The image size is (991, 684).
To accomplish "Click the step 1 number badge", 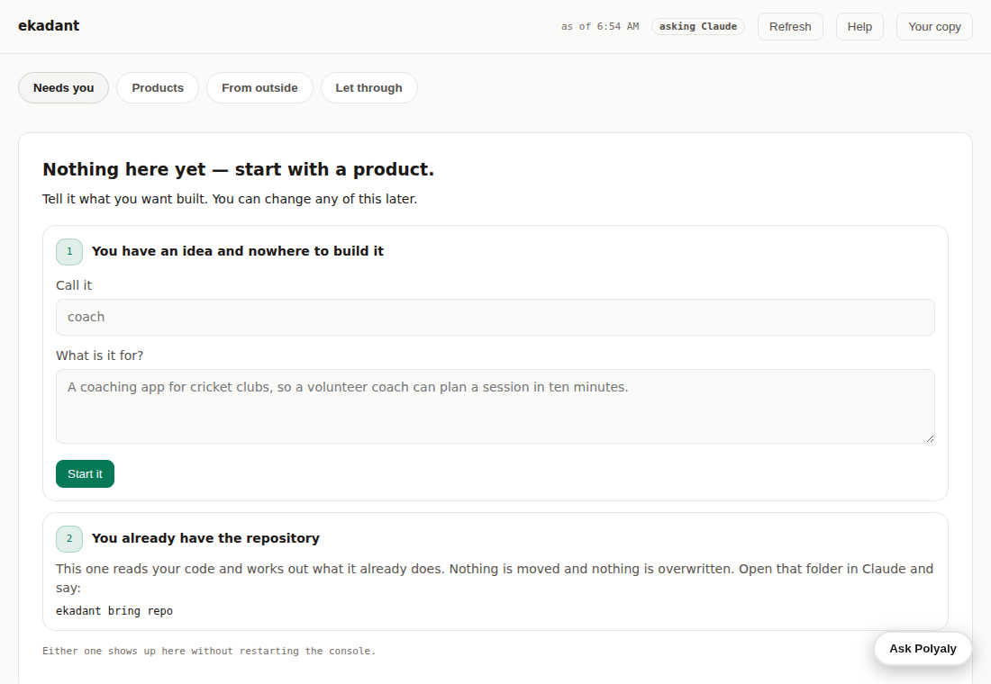I will point(69,251).
